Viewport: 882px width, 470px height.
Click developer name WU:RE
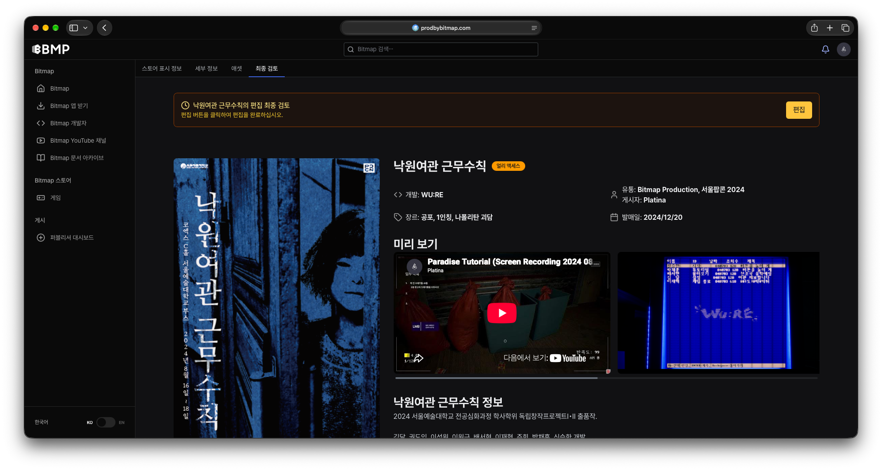(x=432, y=195)
